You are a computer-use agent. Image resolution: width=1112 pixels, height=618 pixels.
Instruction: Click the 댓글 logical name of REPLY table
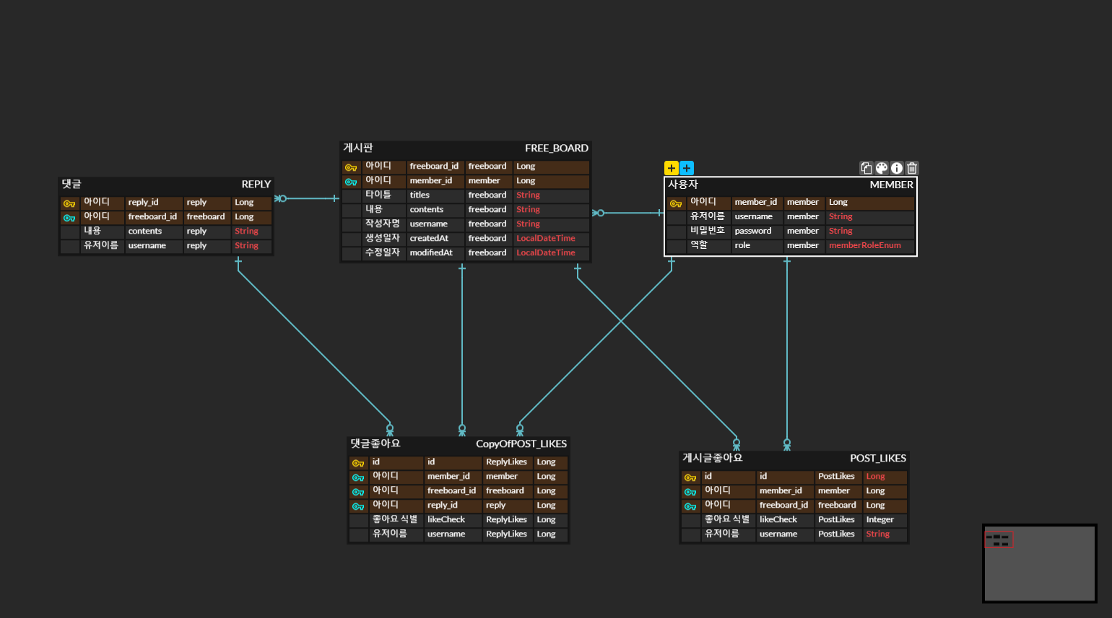71,184
